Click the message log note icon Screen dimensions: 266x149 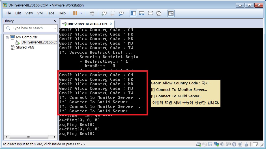[255, 144]
